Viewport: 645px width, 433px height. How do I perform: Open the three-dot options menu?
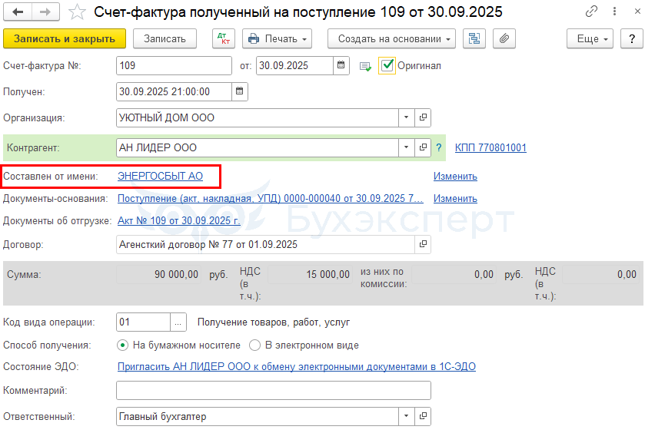point(614,12)
